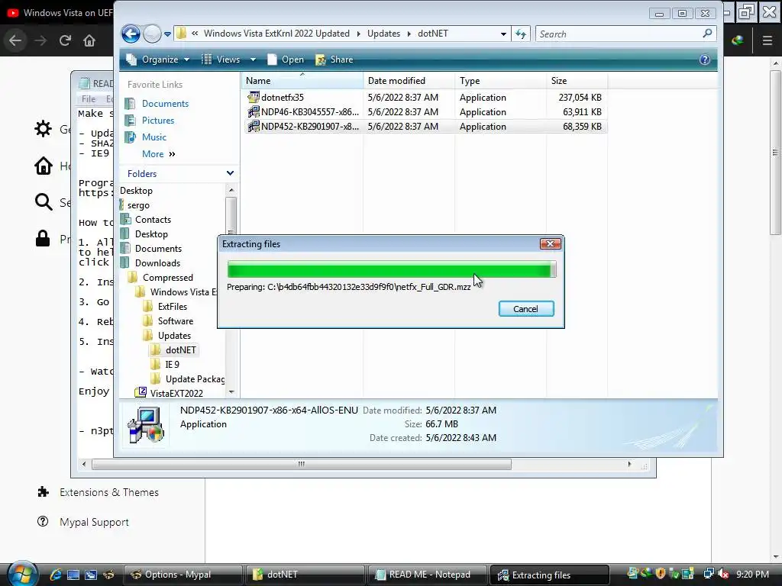Click the browser home icon
Viewport: 782px width, 586px height.
[x=89, y=40]
